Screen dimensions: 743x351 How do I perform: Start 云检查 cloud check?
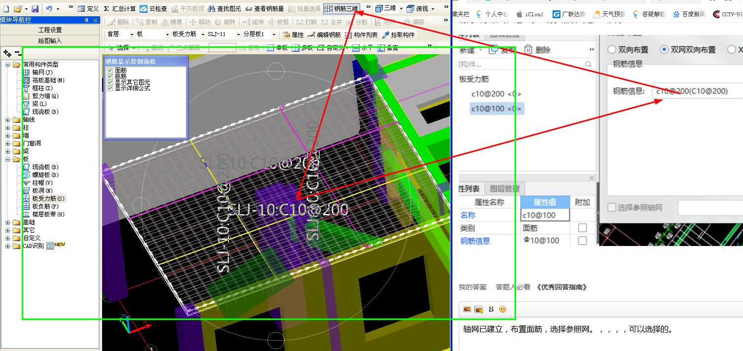[153, 9]
